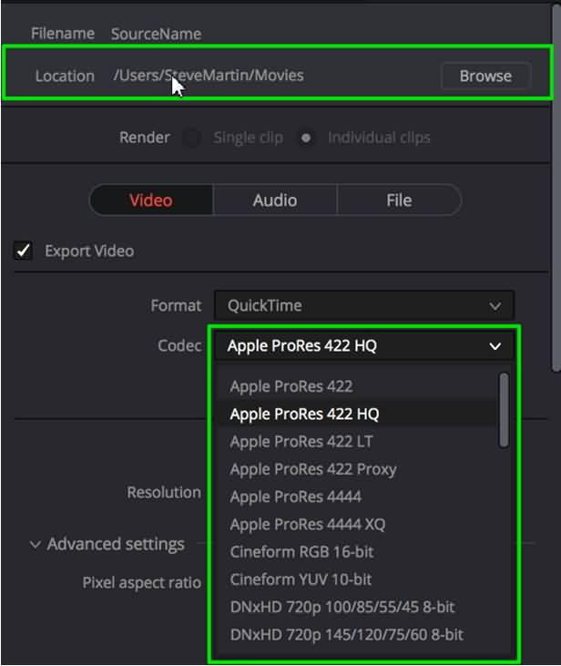Image resolution: width=561 pixels, height=666 pixels.
Task: Open the File tab
Action: tap(399, 200)
